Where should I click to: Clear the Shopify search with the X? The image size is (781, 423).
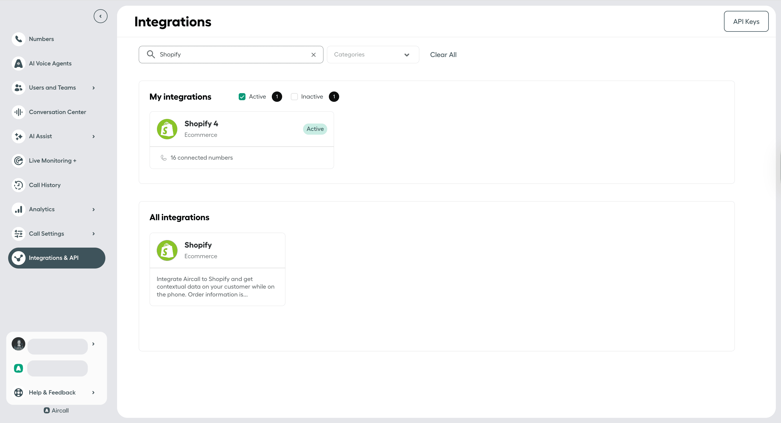(313, 55)
